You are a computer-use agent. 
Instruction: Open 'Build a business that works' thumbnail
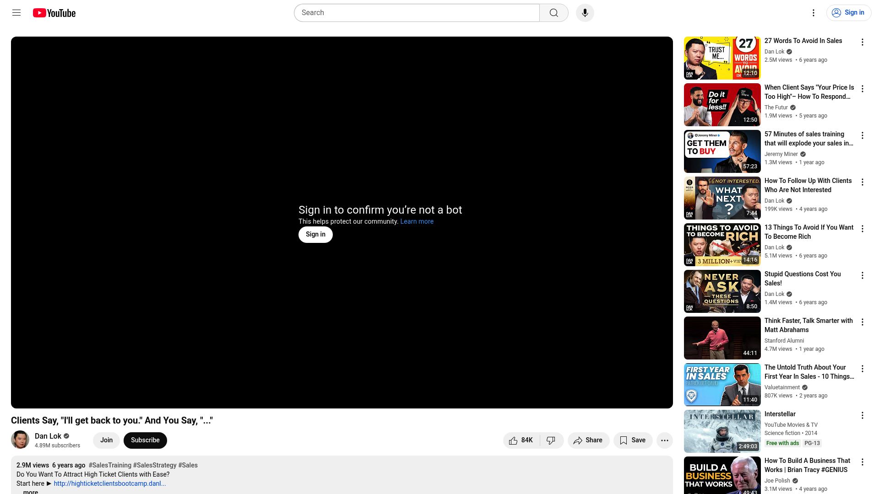722,475
